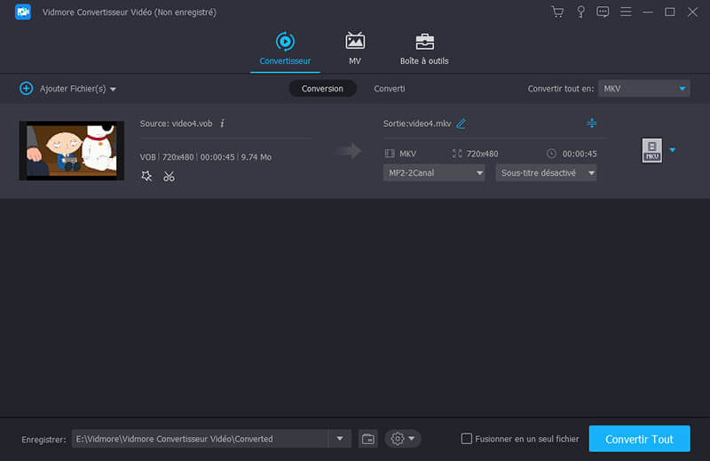
Task: Rename output with the pencil icon
Action: tap(461, 123)
